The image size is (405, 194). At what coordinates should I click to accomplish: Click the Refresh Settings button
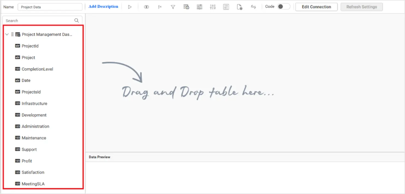[x=362, y=7]
